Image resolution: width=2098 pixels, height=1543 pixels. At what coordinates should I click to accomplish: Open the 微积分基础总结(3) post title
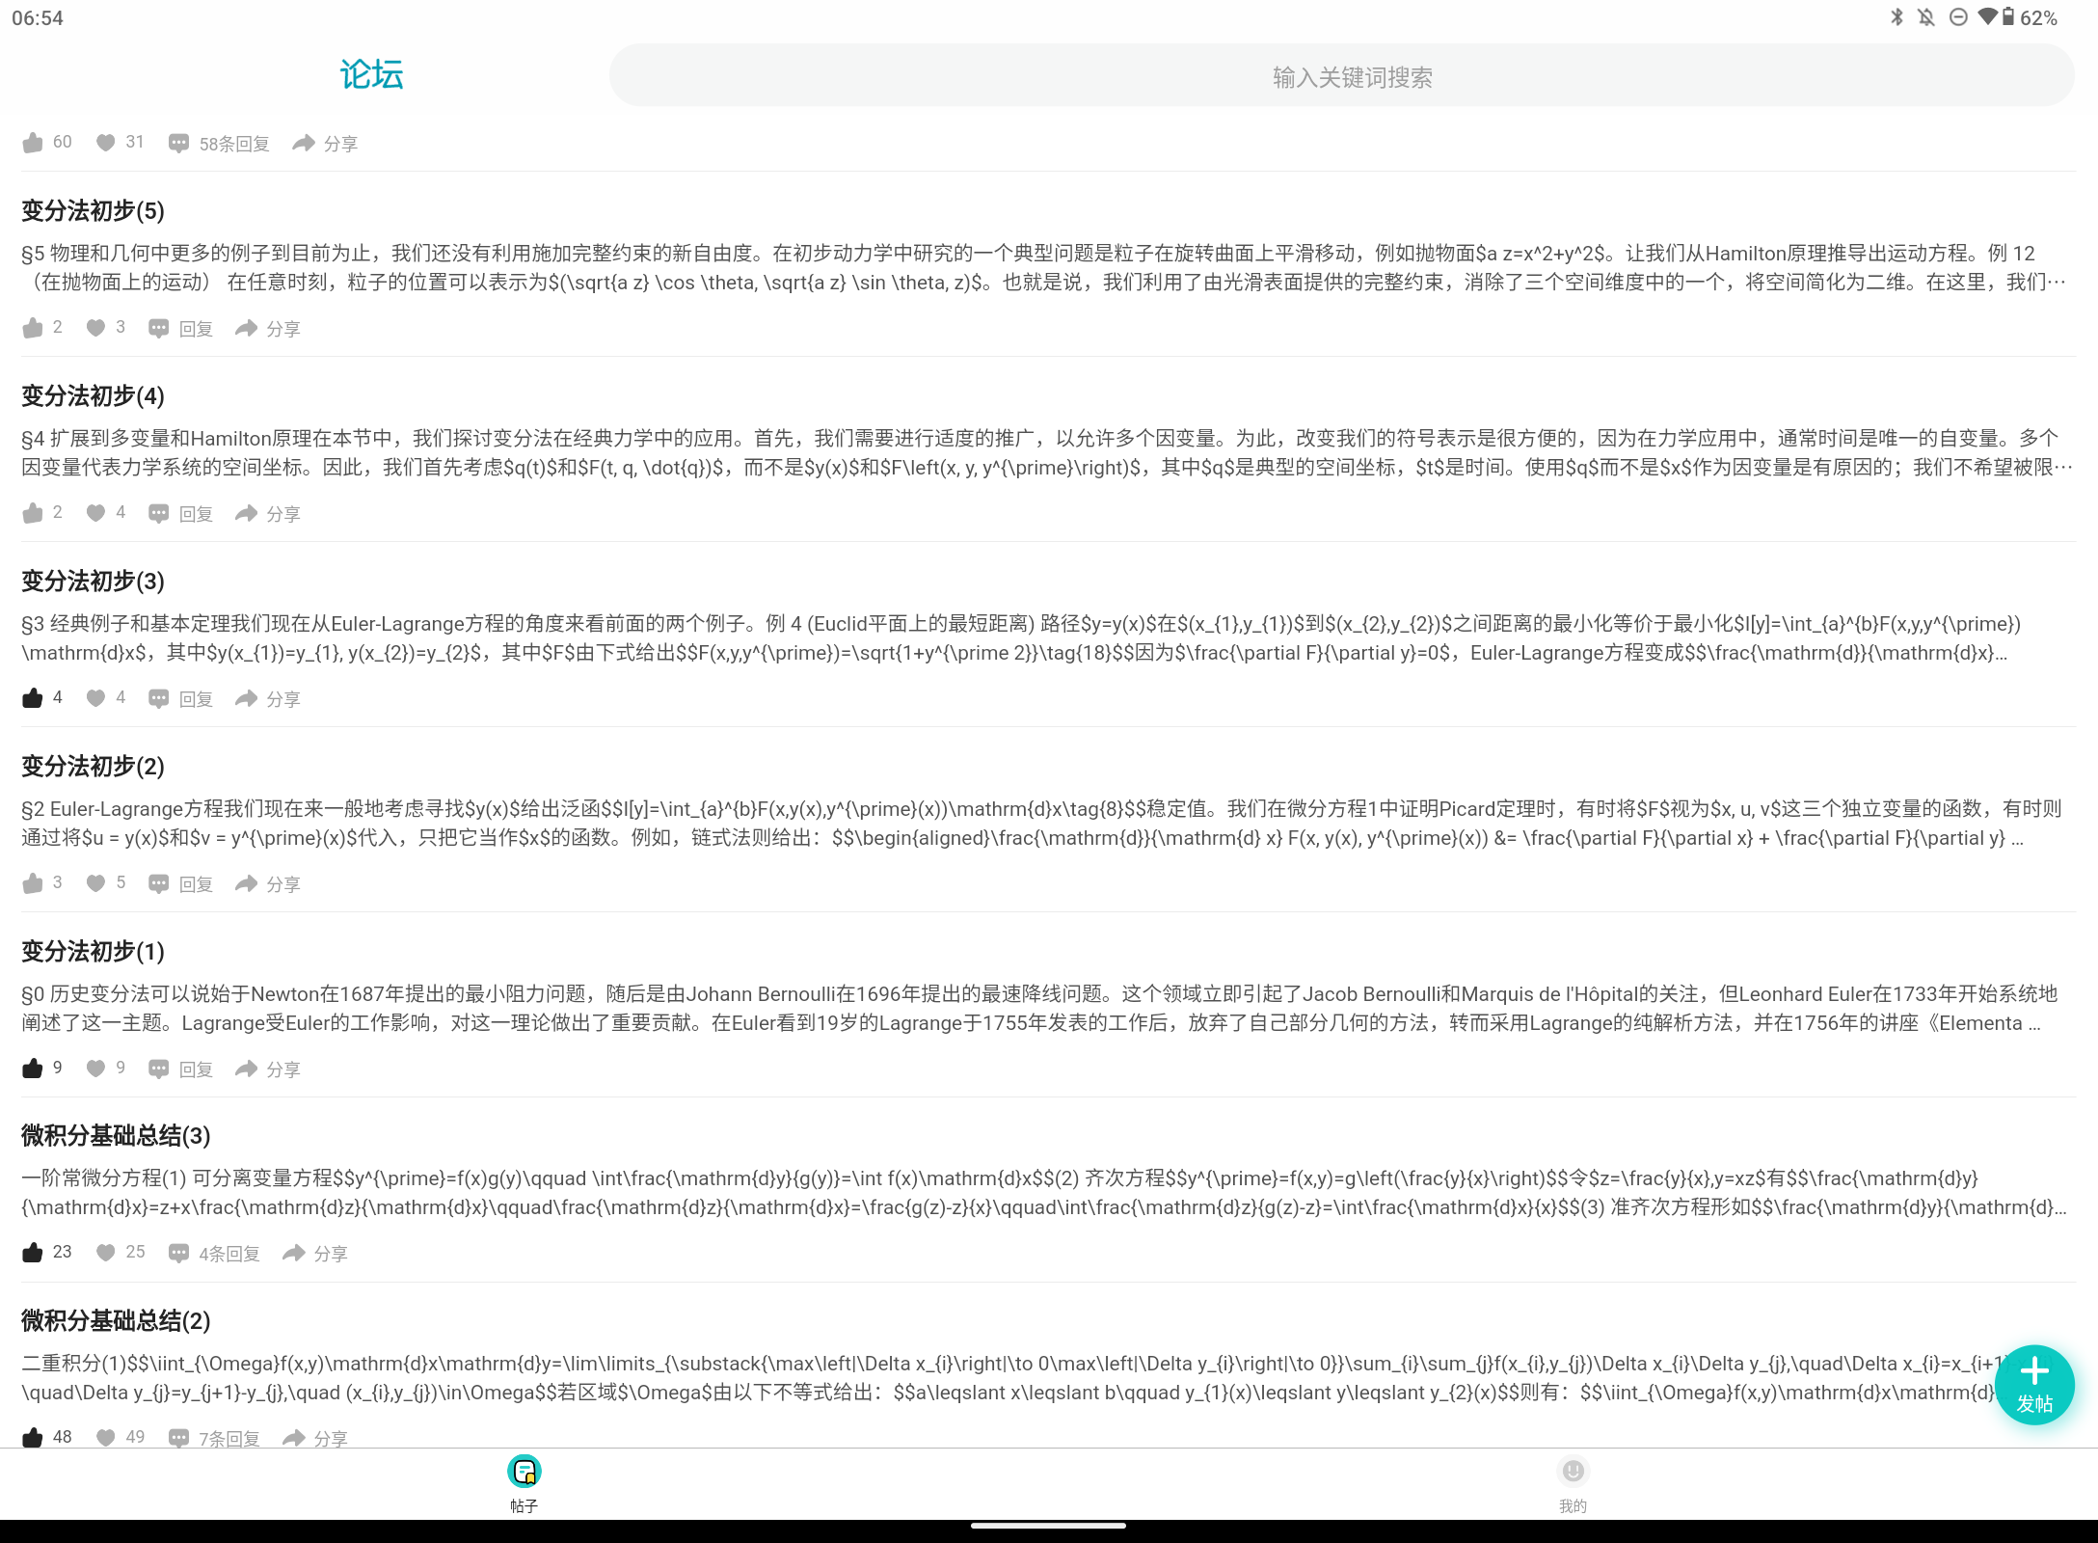coord(116,1135)
